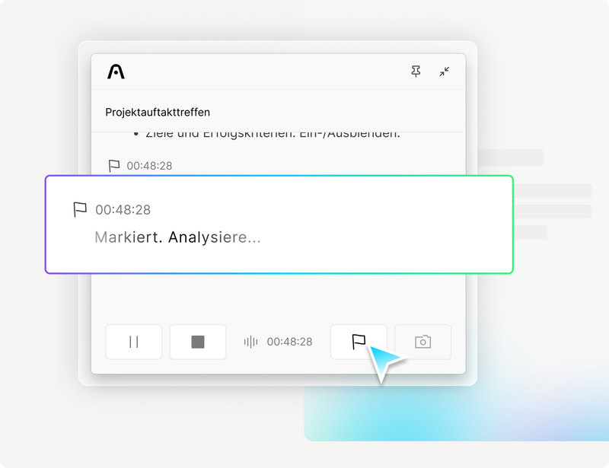Stop the recording
Screen dimensions: 609x468
pyautogui.click(x=198, y=342)
